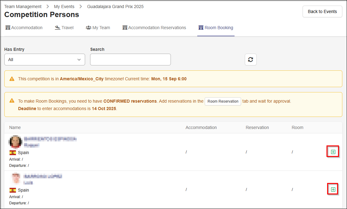The height and width of the screenshot is (209, 347).
Task: Click the Spain flag in the second row
Action: point(13,190)
